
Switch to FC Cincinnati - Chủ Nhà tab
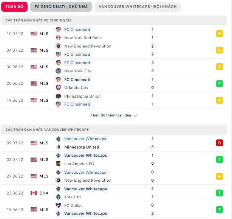61,7
